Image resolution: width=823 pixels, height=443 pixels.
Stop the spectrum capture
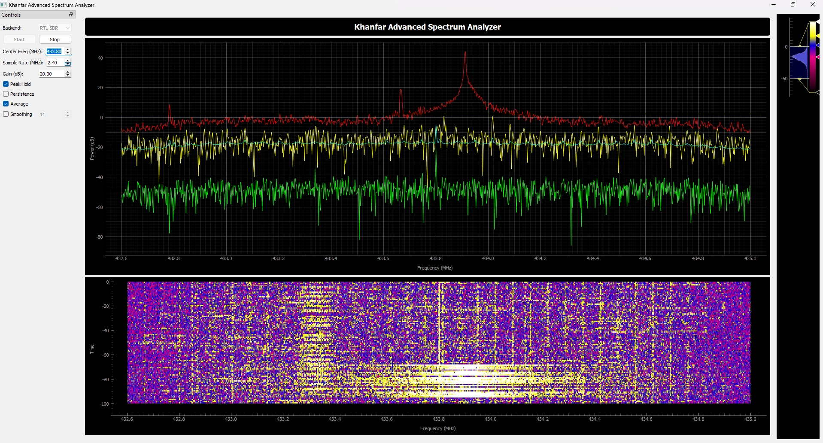pos(55,39)
